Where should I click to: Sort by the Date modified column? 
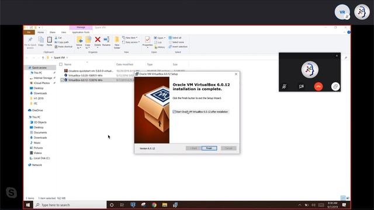[x=124, y=64]
